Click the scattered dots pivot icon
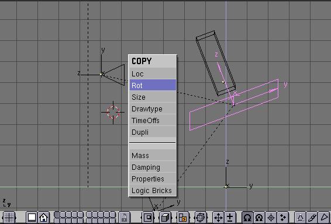The image size is (331, 224). 283,218
